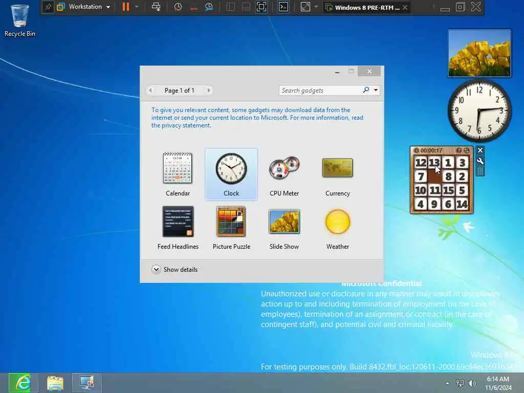Close the picture puzzle gadget
The image size is (524, 393).
coord(480,150)
